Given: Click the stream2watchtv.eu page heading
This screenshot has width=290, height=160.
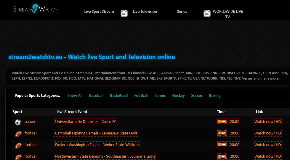Looking at the screenshot, I should point(92,57).
